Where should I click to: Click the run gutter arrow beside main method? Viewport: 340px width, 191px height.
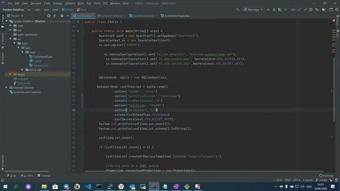coord(78,31)
